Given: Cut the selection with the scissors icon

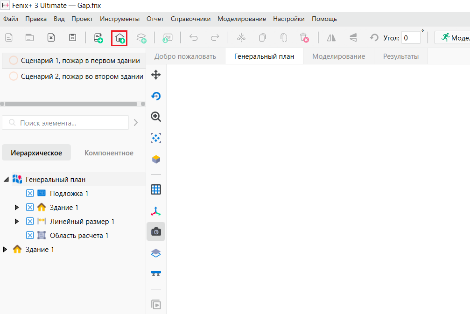Looking at the screenshot, I should (x=241, y=38).
